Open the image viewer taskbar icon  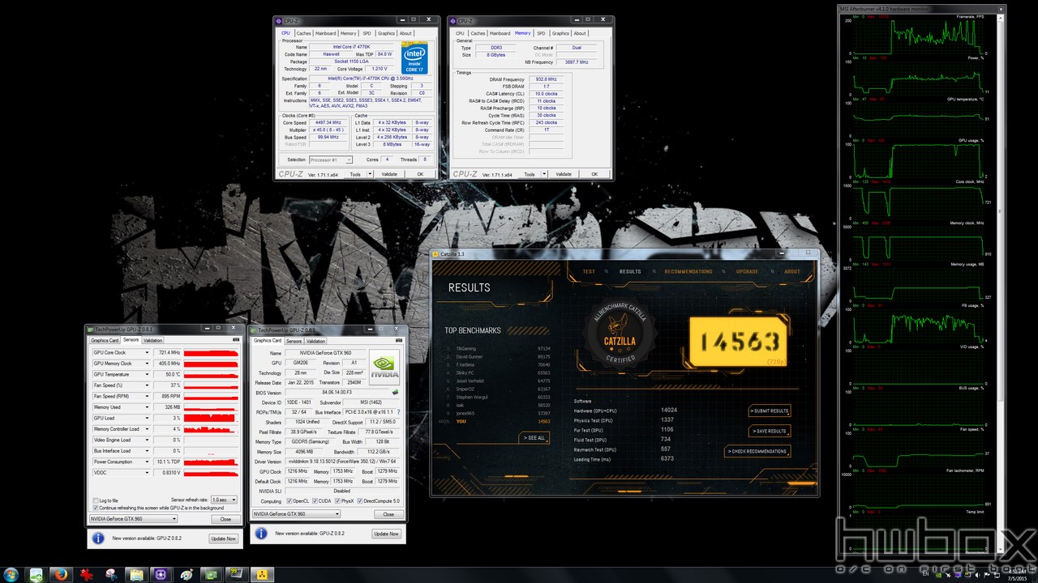pos(36,574)
